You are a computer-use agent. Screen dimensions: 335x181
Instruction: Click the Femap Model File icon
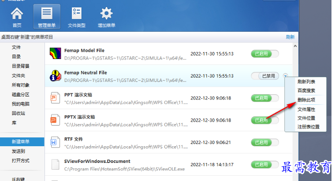tap(55, 53)
